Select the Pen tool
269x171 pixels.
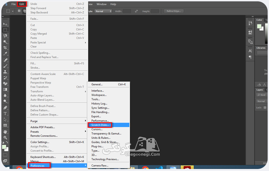(5, 108)
